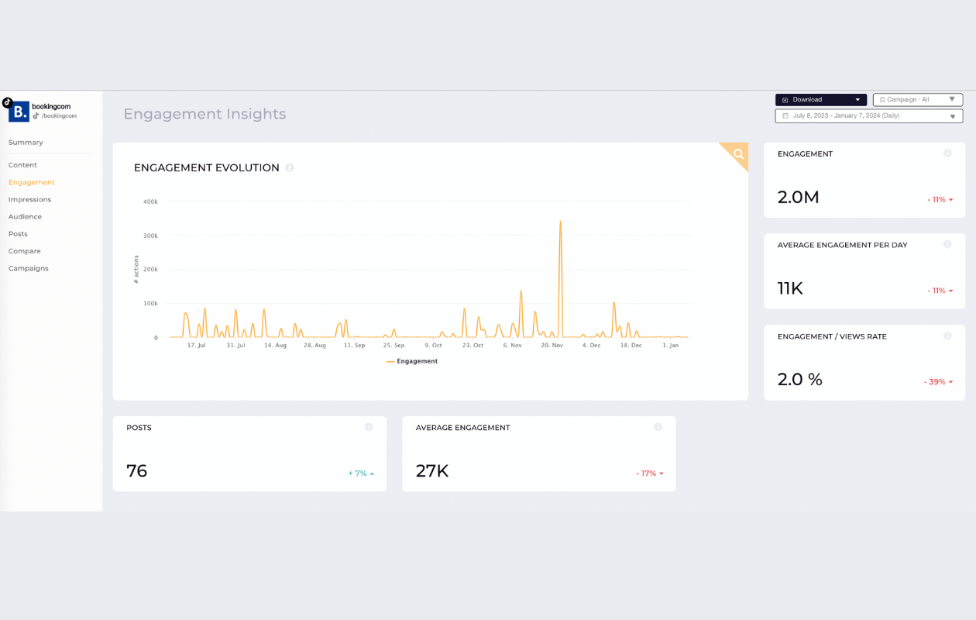
Task: Click the /bookingcom profile handle link
Action: [x=59, y=116]
